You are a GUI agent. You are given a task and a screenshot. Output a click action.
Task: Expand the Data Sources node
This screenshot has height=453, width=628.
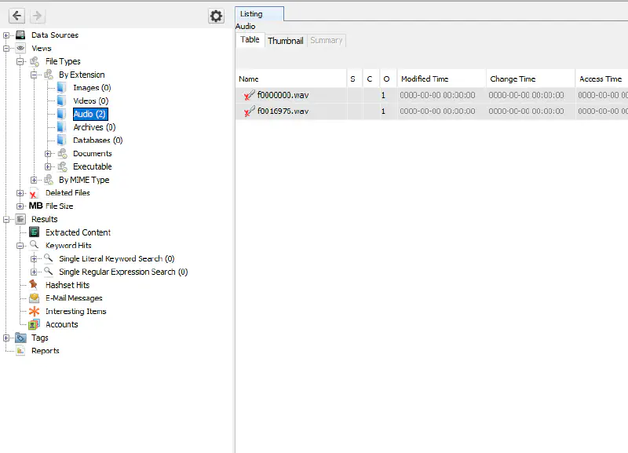click(x=6, y=35)
